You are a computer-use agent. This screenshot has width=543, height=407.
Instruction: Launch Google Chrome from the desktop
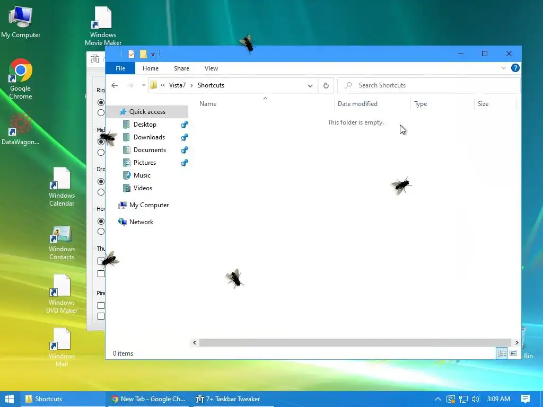pos(21,79)
